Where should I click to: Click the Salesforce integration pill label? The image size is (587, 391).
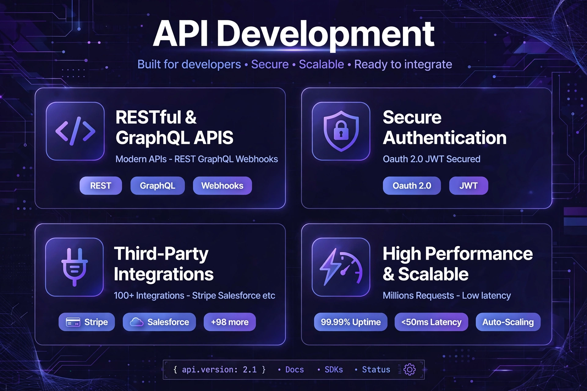click(x=168, y=322)
